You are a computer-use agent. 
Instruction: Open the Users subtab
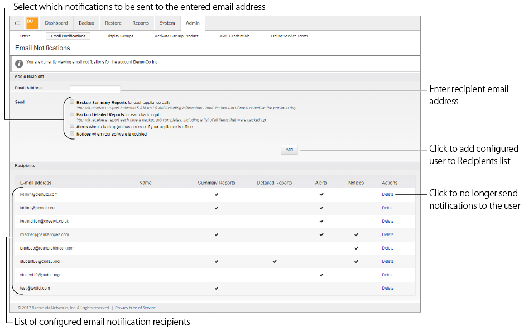coord(25,36)
